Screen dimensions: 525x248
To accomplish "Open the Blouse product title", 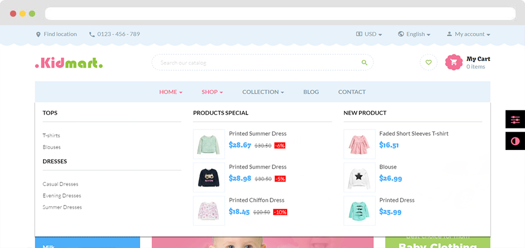I will coord(388,167).
